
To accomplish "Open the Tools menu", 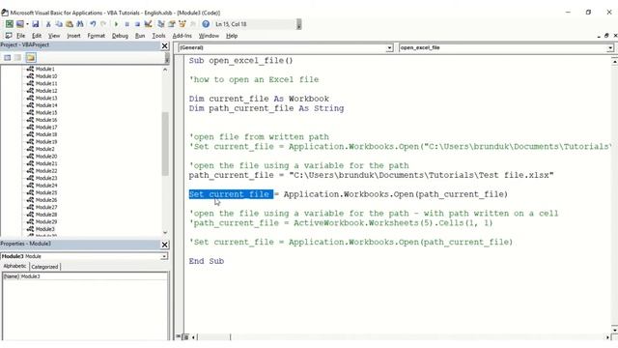I will [x=158, y=36].
